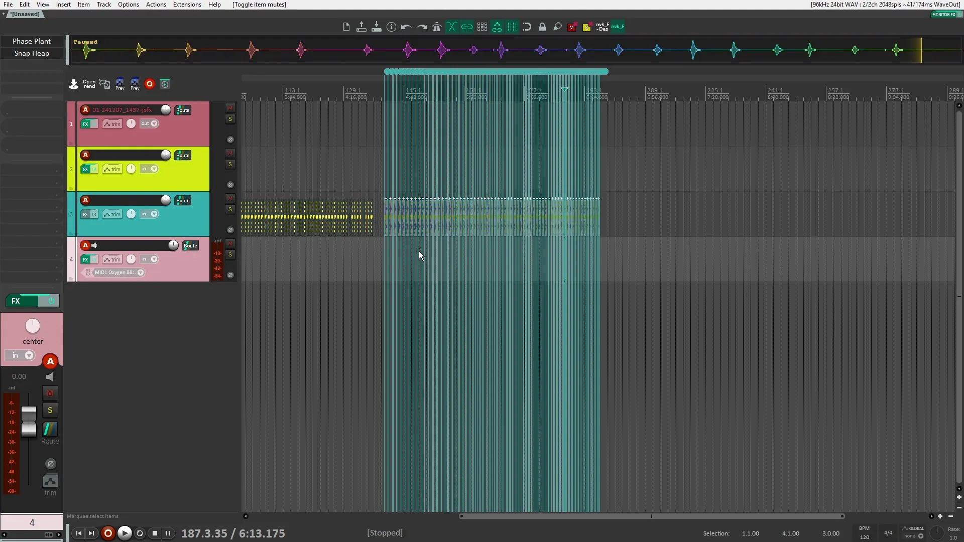The width and height of the screenshot is (964, 542).
Task: Open track 4 trim envelope menu
Action: click(x=112, y=259)
